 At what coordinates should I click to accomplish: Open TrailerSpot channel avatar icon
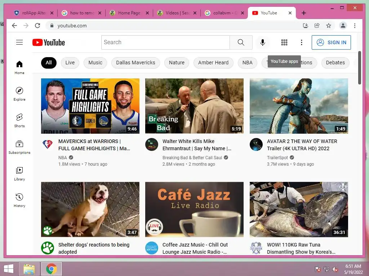pyautogui.click(x=256, y=144)
